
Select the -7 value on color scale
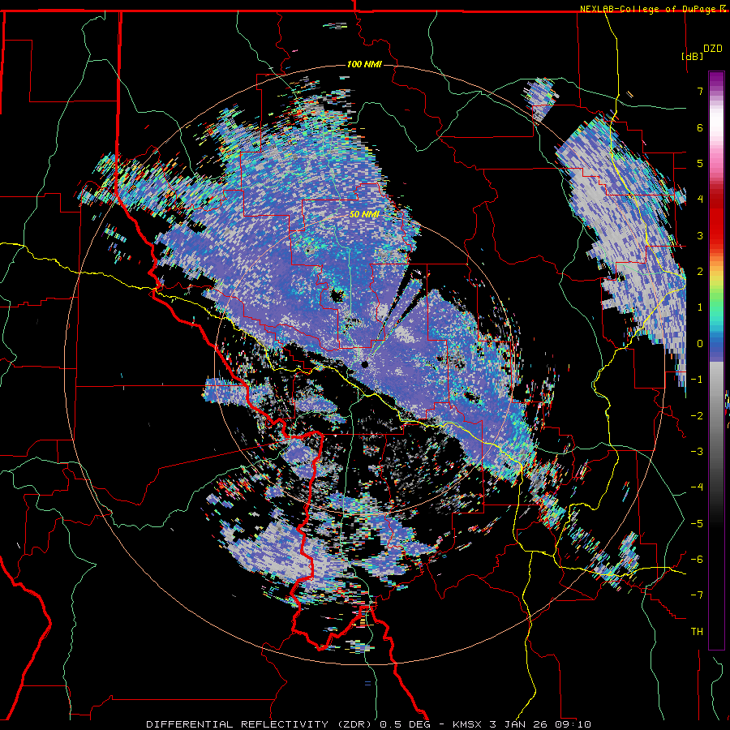pyautogui.click(x=697, y=595)
